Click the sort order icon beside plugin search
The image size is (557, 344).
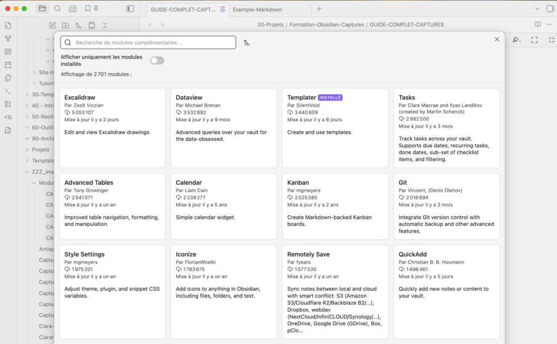(x=247, y=42)
